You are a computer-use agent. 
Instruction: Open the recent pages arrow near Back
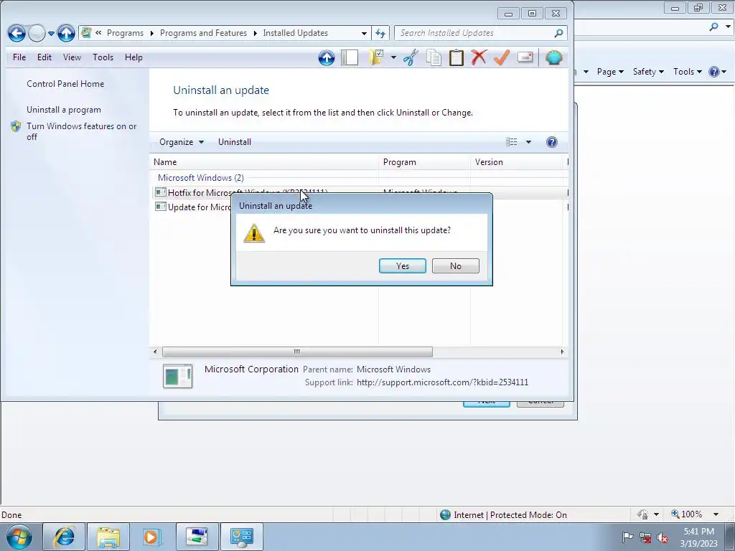pos(51,33)
